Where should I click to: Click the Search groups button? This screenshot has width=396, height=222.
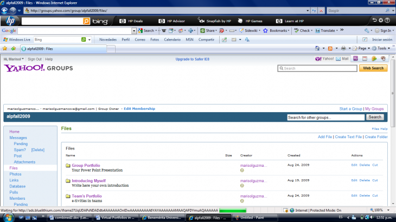click(x=375, y=117)
